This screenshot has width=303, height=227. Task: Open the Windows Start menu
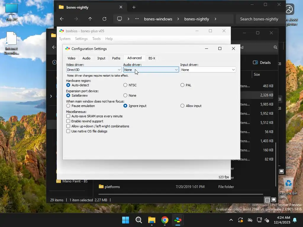(x=125, y=220)
